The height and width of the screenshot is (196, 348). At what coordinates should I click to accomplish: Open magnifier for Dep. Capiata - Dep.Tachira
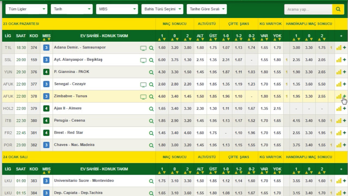(x=151, y=193)
